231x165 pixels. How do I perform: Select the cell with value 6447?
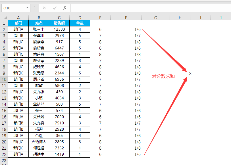59,48
